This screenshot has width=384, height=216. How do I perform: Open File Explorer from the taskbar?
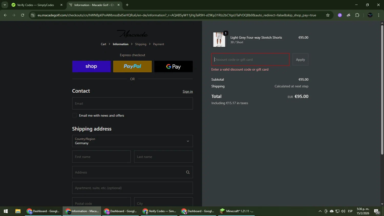[18, 211]
